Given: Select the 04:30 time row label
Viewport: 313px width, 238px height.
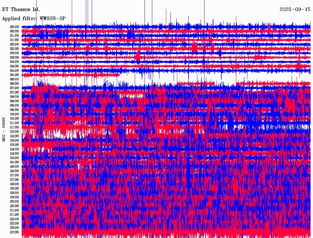Looking at the screenshot, I should [14, 66].
